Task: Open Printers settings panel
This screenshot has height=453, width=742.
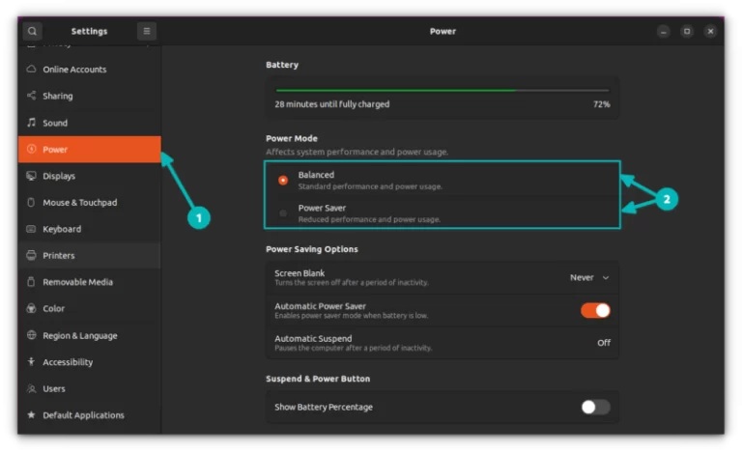Action: (x=90, y=255)
